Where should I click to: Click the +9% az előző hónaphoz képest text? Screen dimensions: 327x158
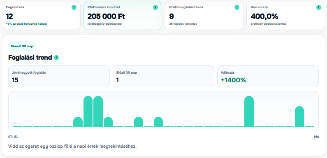click(26, 24)
